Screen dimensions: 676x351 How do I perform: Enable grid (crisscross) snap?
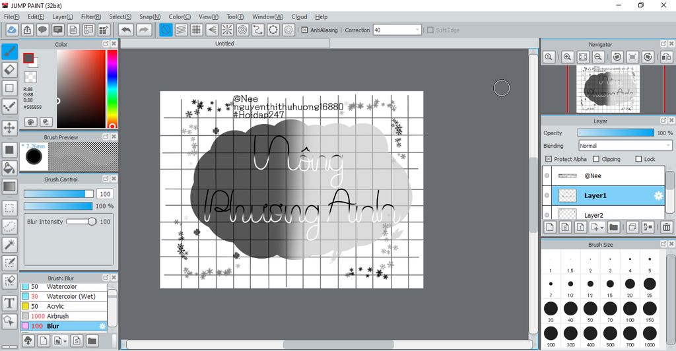click(197, 30)
